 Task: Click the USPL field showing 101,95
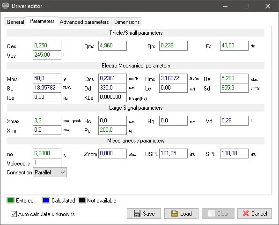[x=173, y=153]
